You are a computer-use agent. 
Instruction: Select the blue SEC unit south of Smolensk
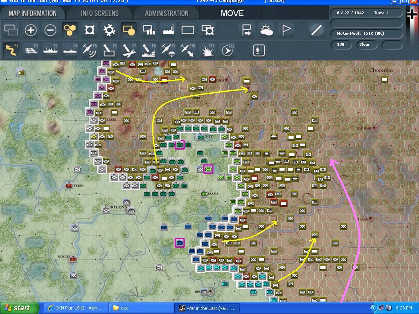(x=164, y=227)
